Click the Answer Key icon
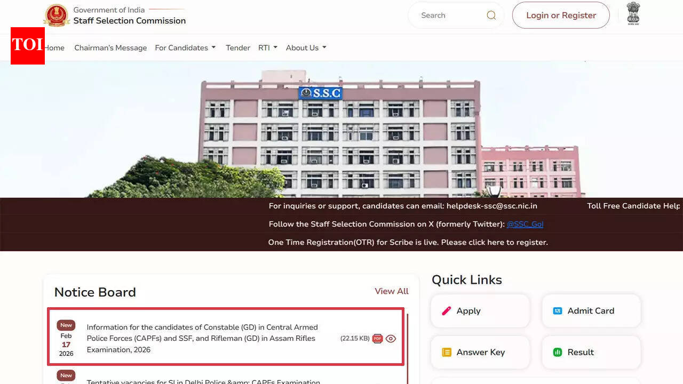683x384 pixels. (447, 352)
